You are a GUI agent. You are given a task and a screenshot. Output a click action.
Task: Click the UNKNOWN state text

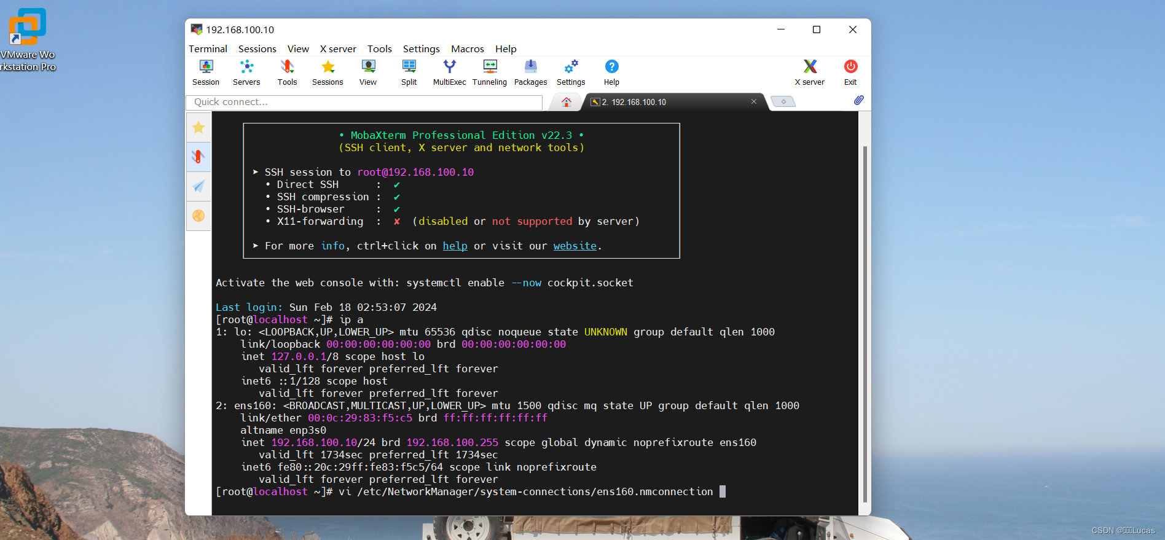pyautogui.click(x=606, y=332)
